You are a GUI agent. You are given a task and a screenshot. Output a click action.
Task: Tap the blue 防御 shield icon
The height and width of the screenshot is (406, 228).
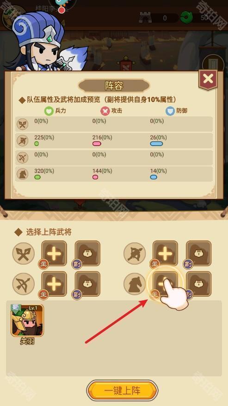click(x=170, y=111)
